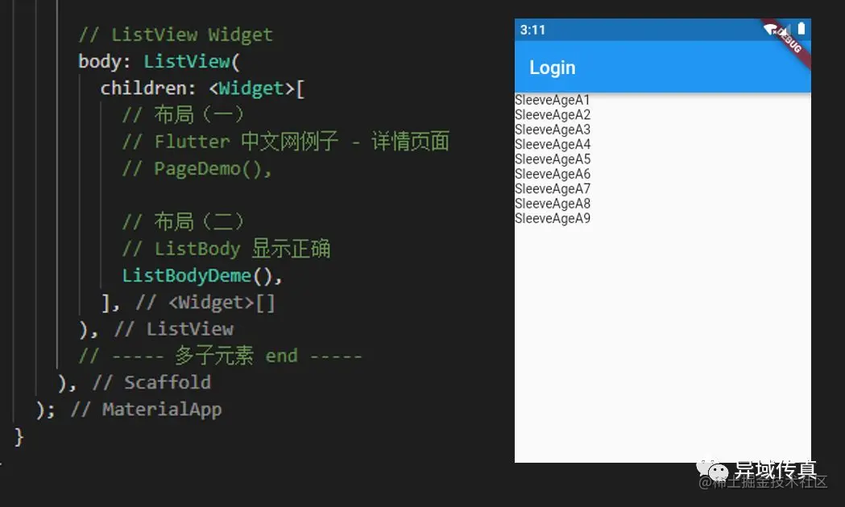Select the SleeveAgeA7 list item
Viewport: 845px width, 507px height.
point(553,189)
